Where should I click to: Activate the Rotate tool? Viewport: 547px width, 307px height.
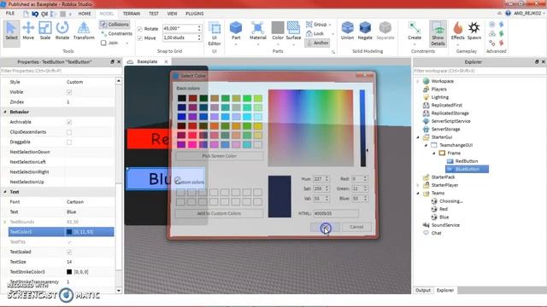click(x=62, y=31)
